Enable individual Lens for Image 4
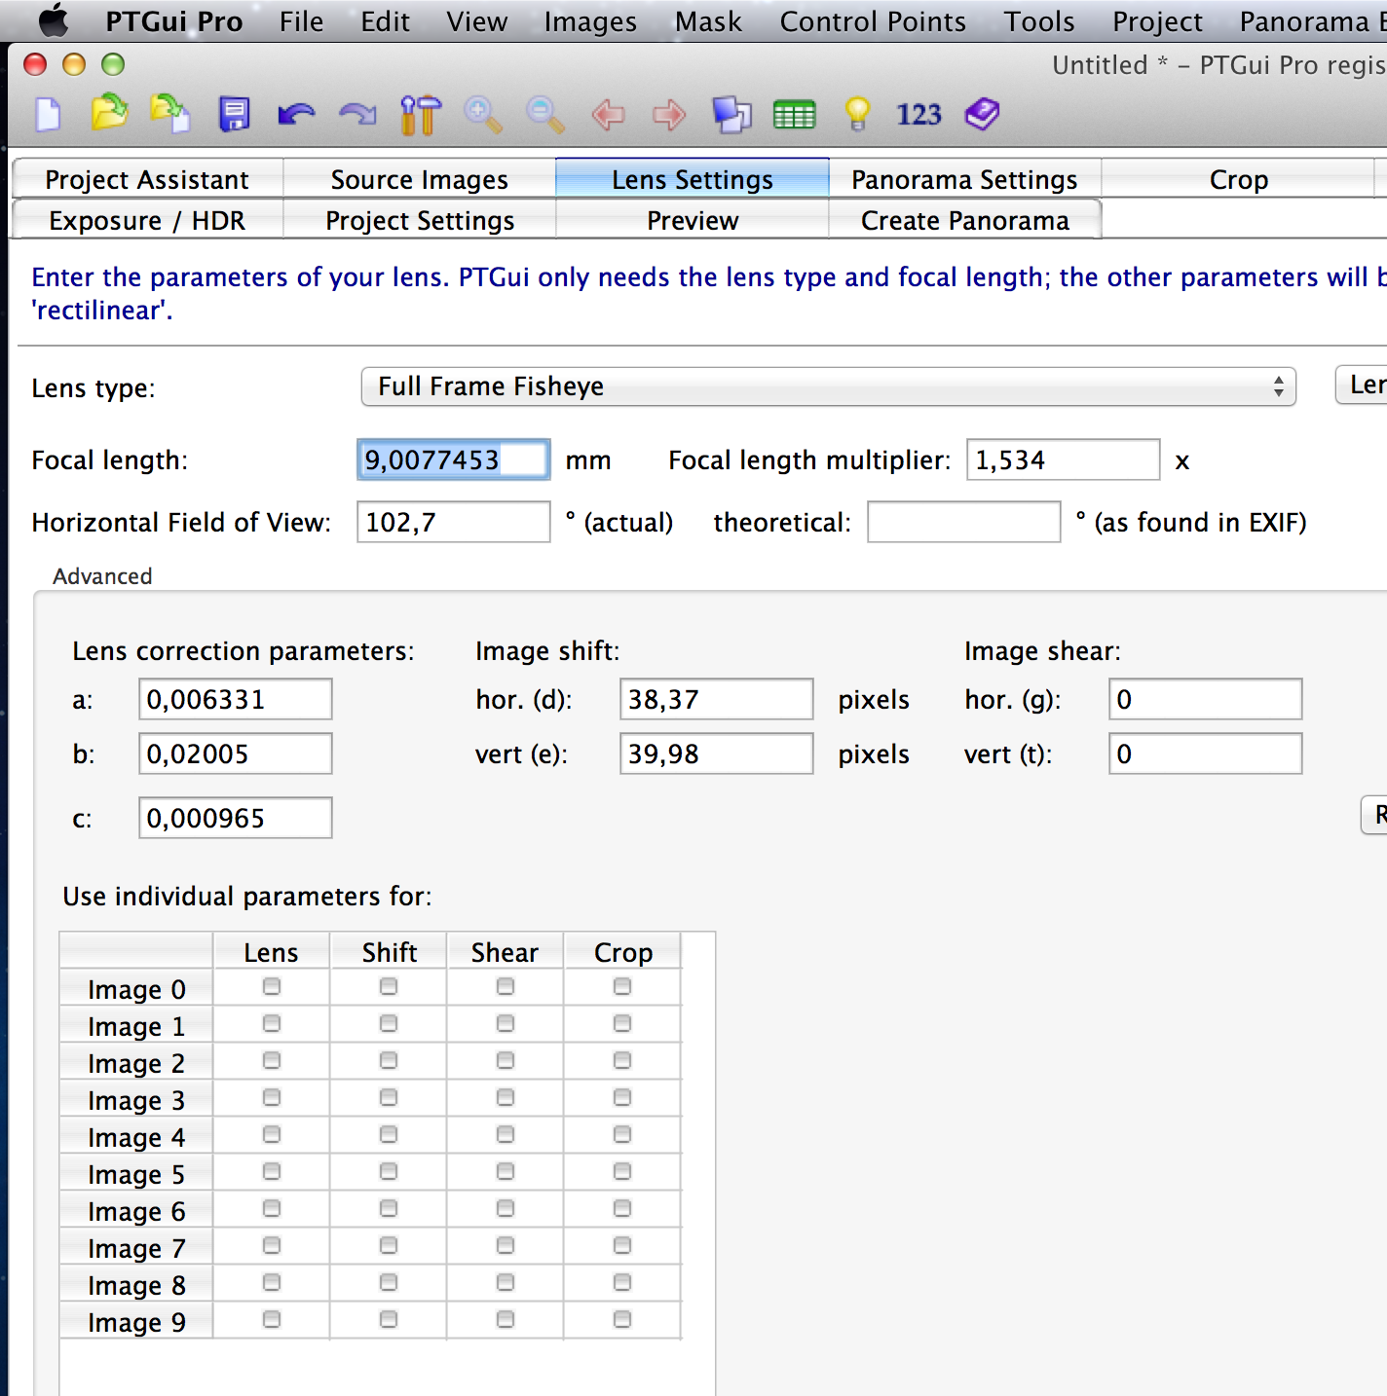 pos(272,1135)
